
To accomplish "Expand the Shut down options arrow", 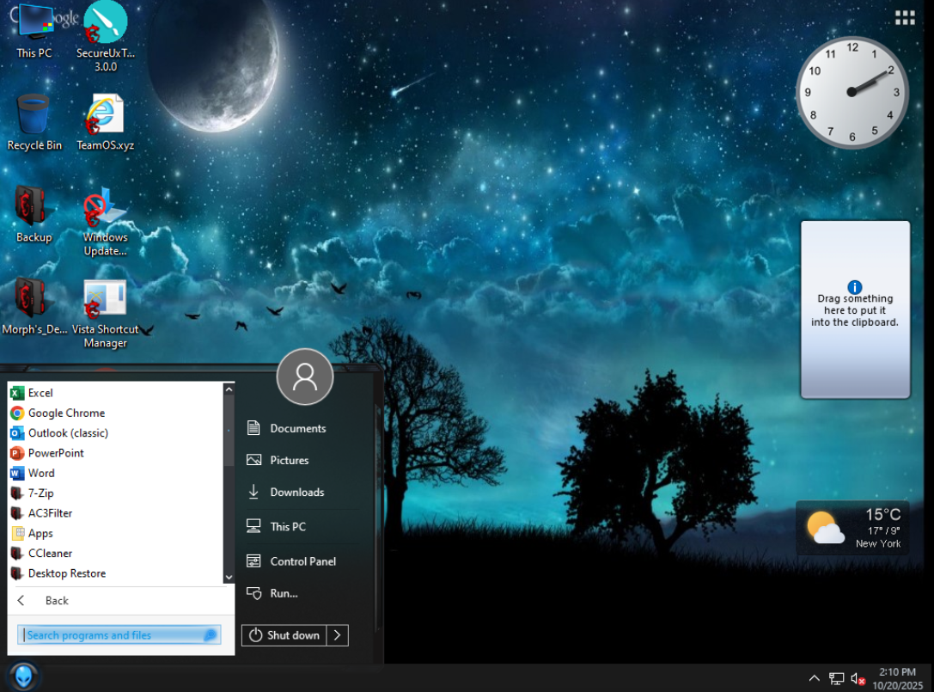I will click(x=338, y=635).
